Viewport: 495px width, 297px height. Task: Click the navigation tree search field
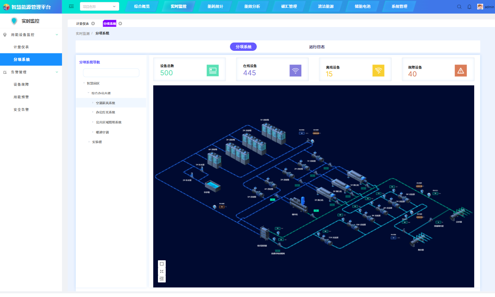click(111, 73)
